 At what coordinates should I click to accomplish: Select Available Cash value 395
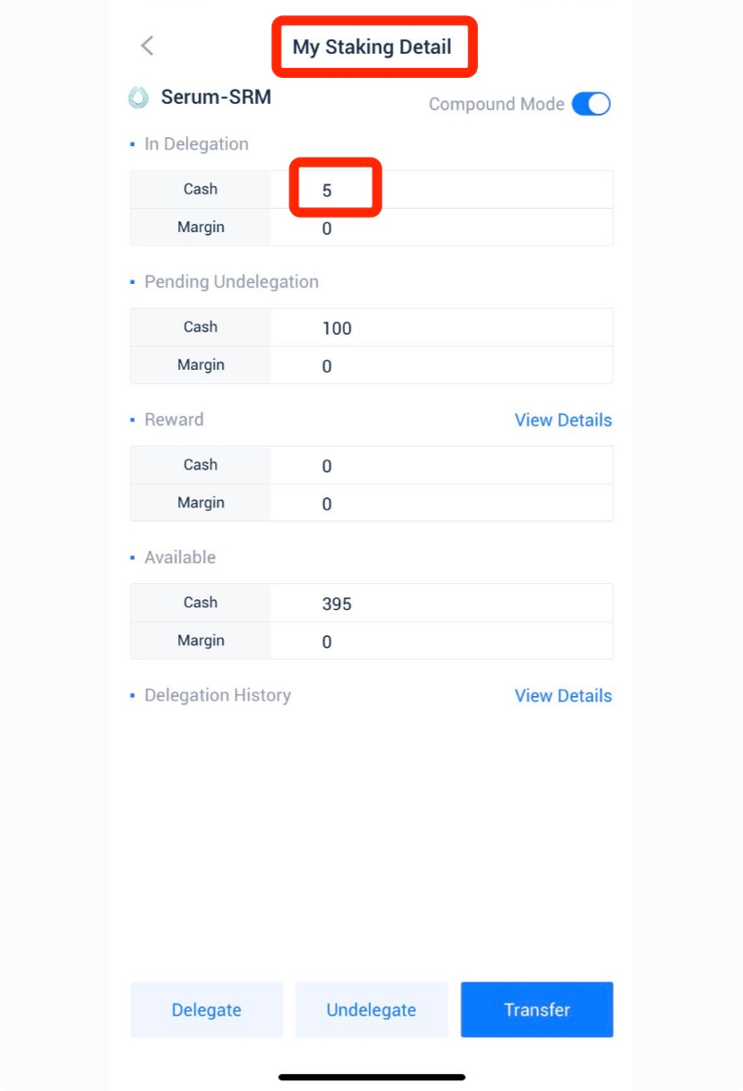(x=337, y=604)
